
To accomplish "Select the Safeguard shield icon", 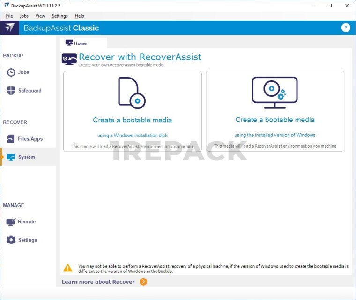I will (x=11, y=91).
